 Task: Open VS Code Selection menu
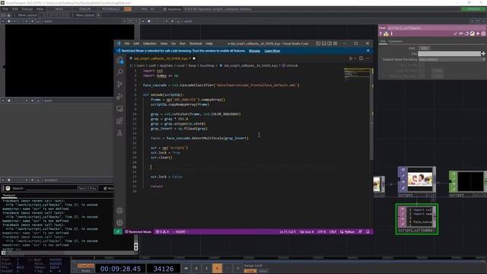pos(149,43)
